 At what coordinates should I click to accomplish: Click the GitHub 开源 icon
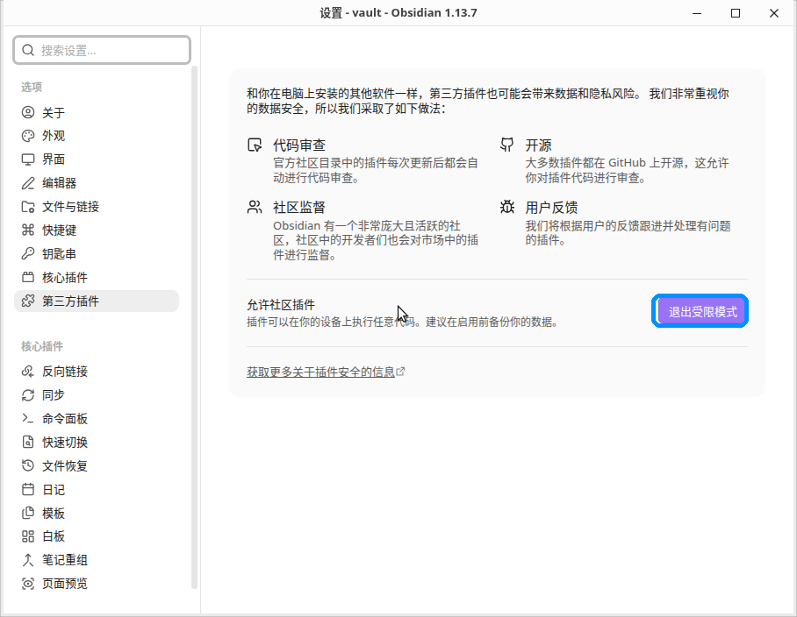(x=506, y=145)
